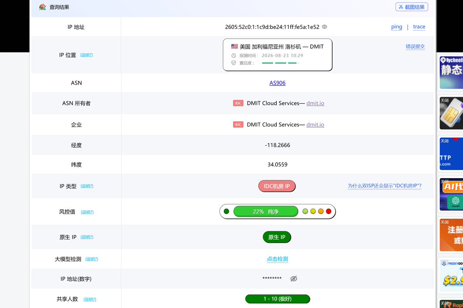Image resolution: width=463 pixels, height=308 pixels.
Task: Click the IDC badge in the 企业 row
Action: (x=238, y=125)
